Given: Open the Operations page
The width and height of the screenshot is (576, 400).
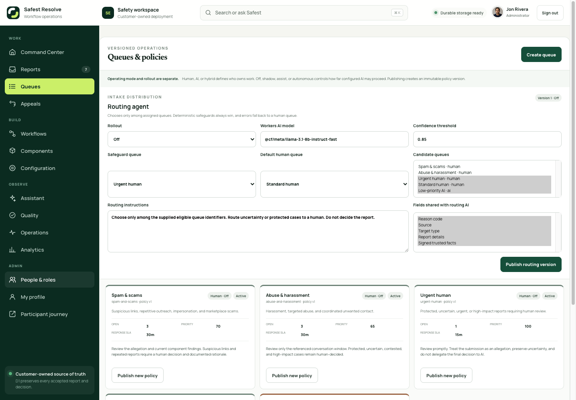Looking at the screenshot, I should 50,232.
